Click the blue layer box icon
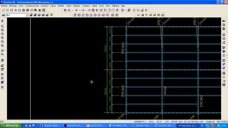Image resolution: width=228 pixels, height=128 pixels. click(35, 15)
